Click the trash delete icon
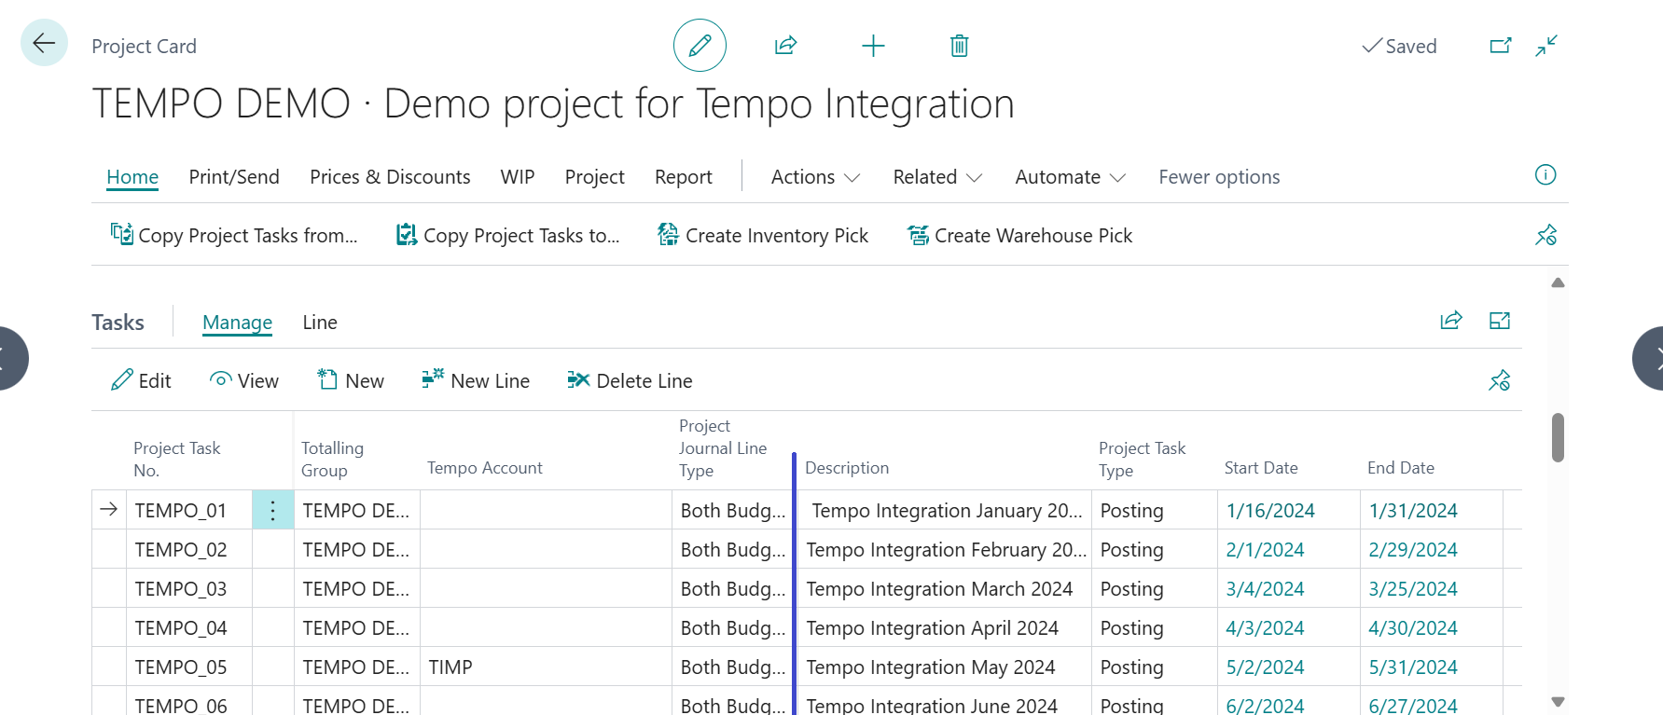 pos(959,46)
